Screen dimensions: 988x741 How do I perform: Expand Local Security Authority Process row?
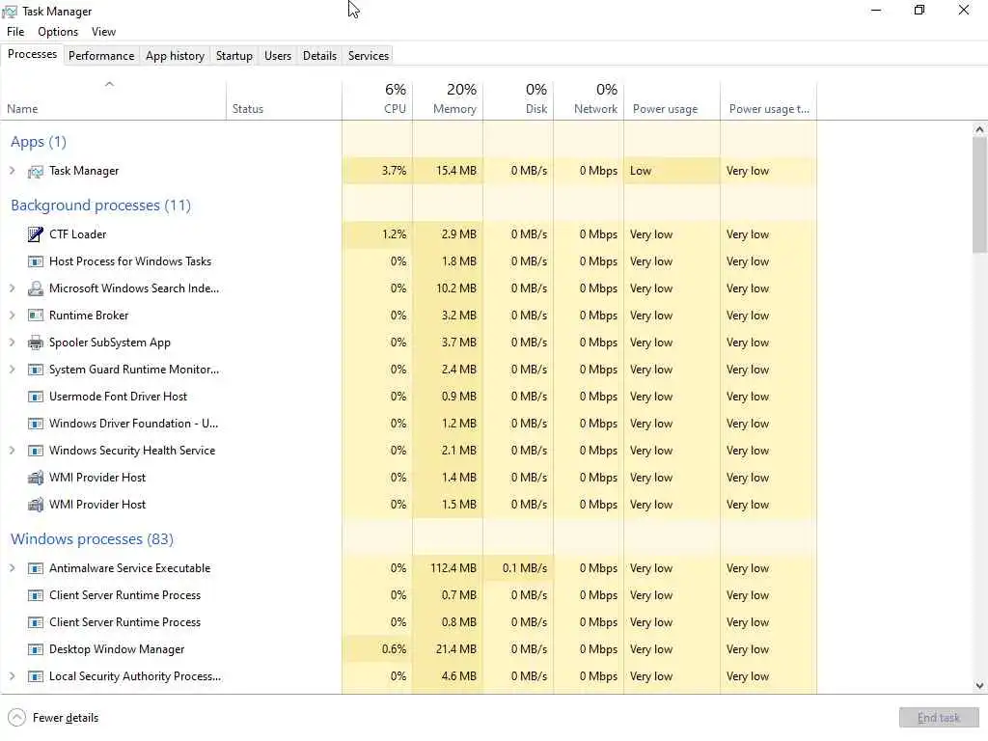click(12, 676)
